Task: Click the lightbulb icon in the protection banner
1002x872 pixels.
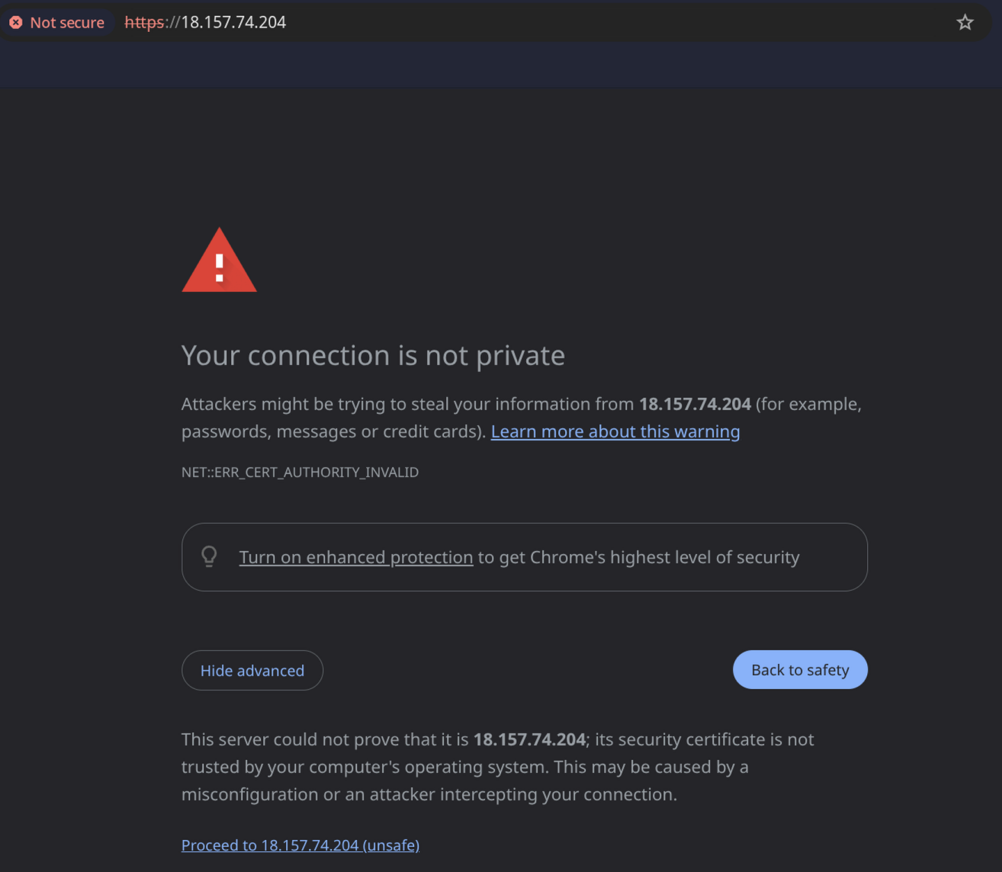Action: (x=210, y=556)
